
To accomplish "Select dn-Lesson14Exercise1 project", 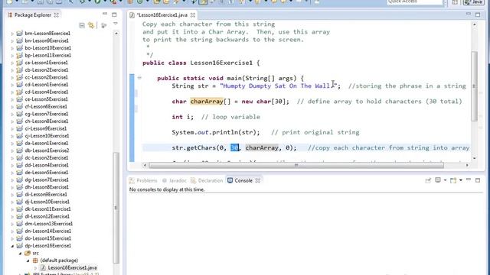I will 47,231.
